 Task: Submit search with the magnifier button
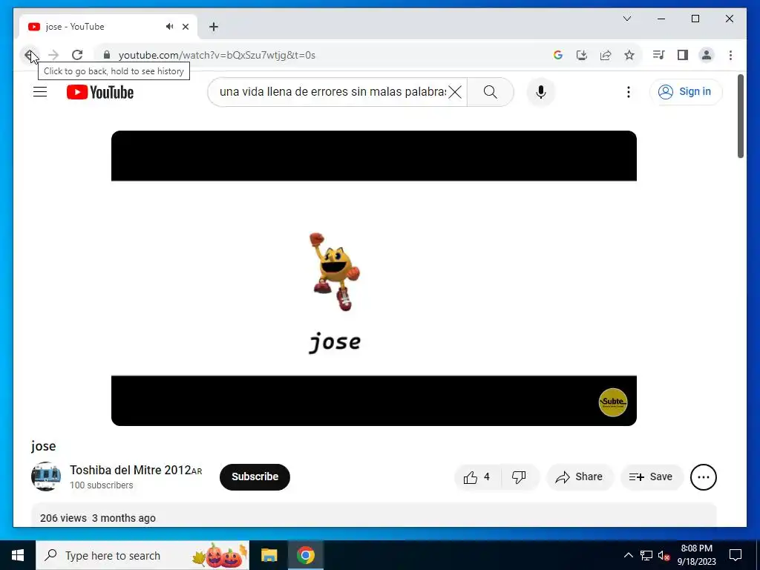pos(490,92)
